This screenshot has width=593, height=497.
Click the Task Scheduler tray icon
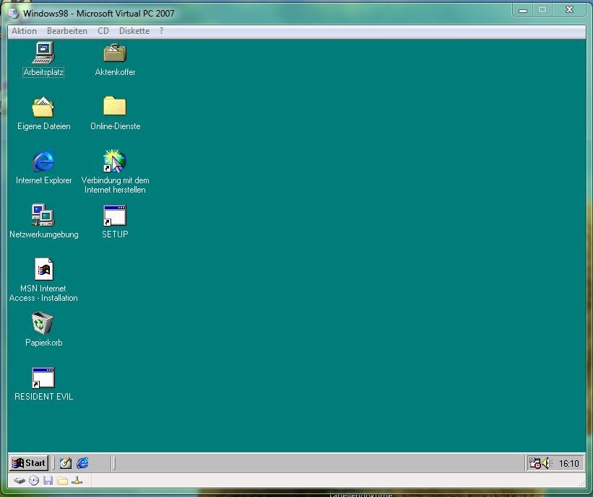tap(534, 463)
